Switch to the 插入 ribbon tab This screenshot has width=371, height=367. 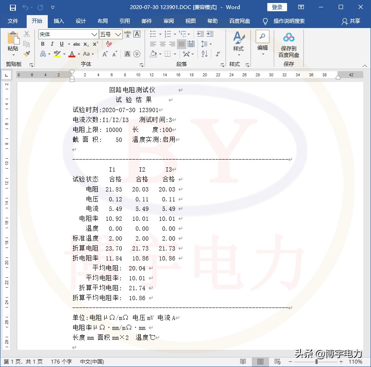coord(59,21)
